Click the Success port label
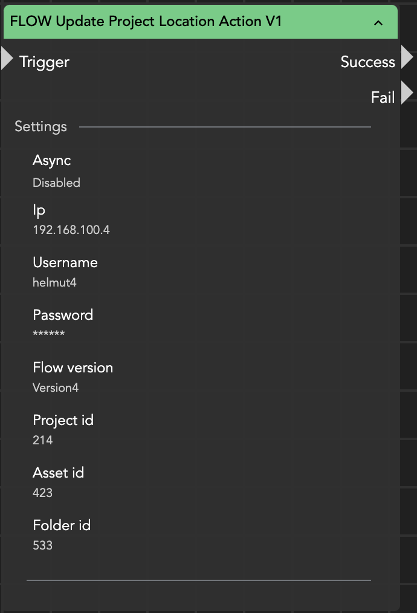 tap(367, 62)
